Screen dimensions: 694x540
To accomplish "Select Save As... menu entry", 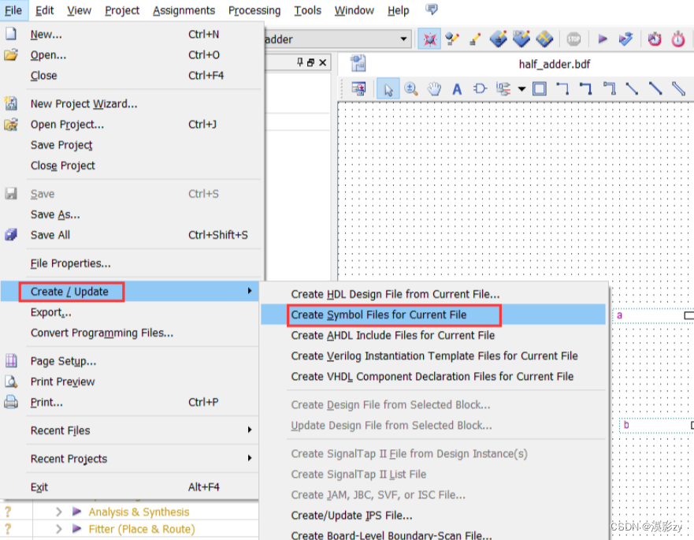I will click(130, 214).
